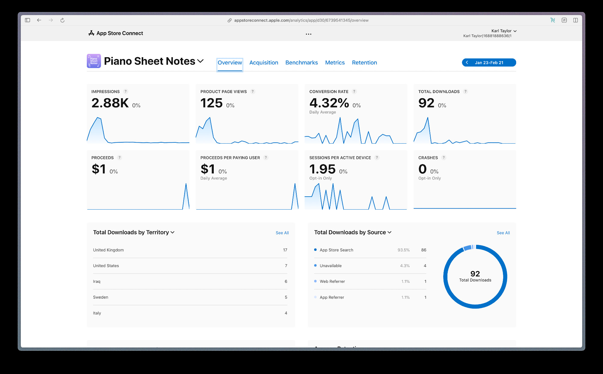Show help for Proceeds metric

pyautogui.click(x=119, y=157)
